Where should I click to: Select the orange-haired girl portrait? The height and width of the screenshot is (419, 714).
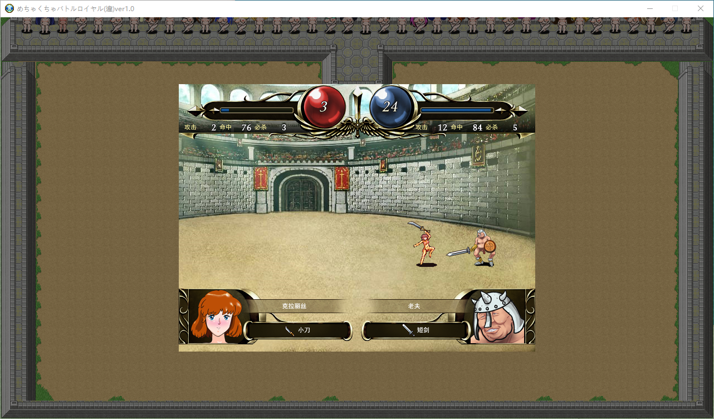coord(217,316)
